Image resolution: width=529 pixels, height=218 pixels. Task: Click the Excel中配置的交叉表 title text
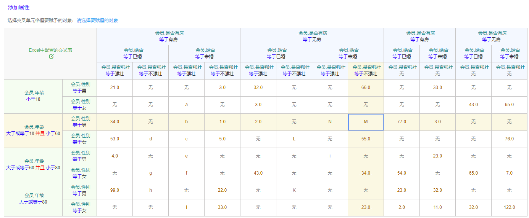[x=50, y=50]
